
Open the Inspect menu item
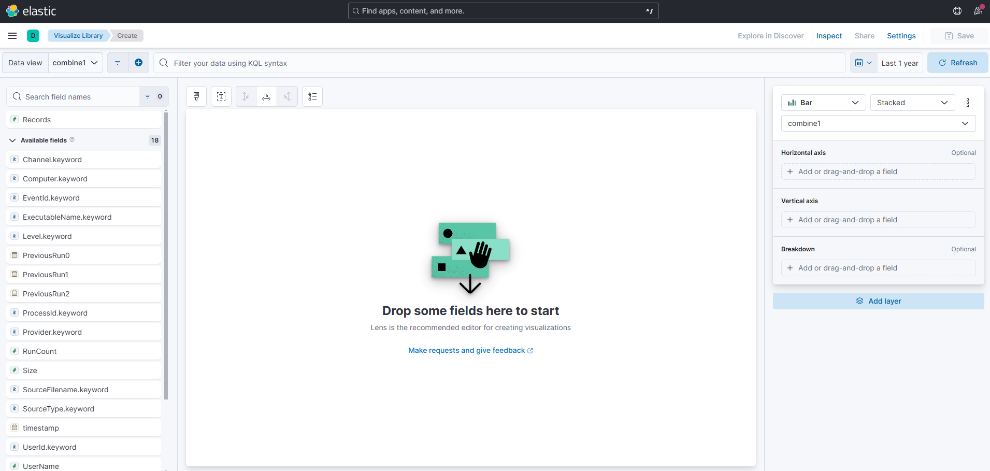tap(829, 36)
